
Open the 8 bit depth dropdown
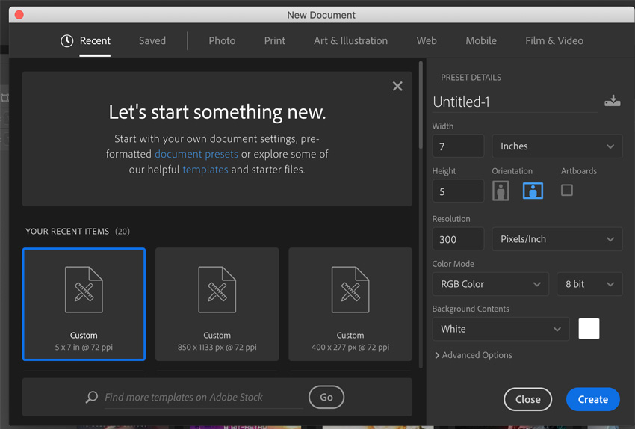tap(589, 284)
